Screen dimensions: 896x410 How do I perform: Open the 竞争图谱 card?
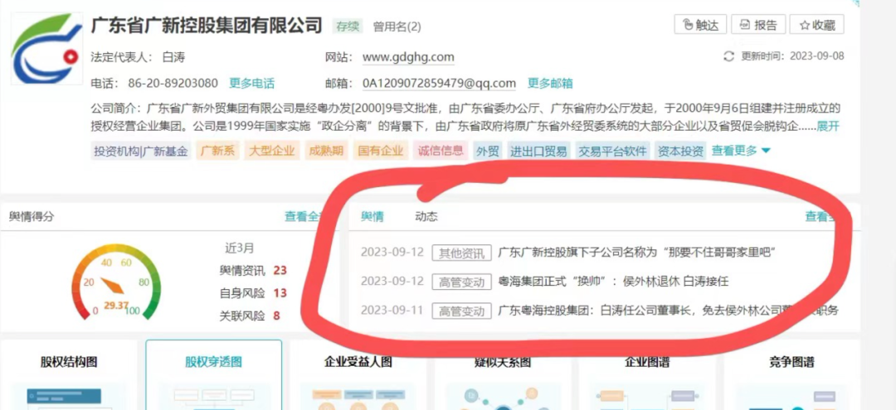coord(792,375)
